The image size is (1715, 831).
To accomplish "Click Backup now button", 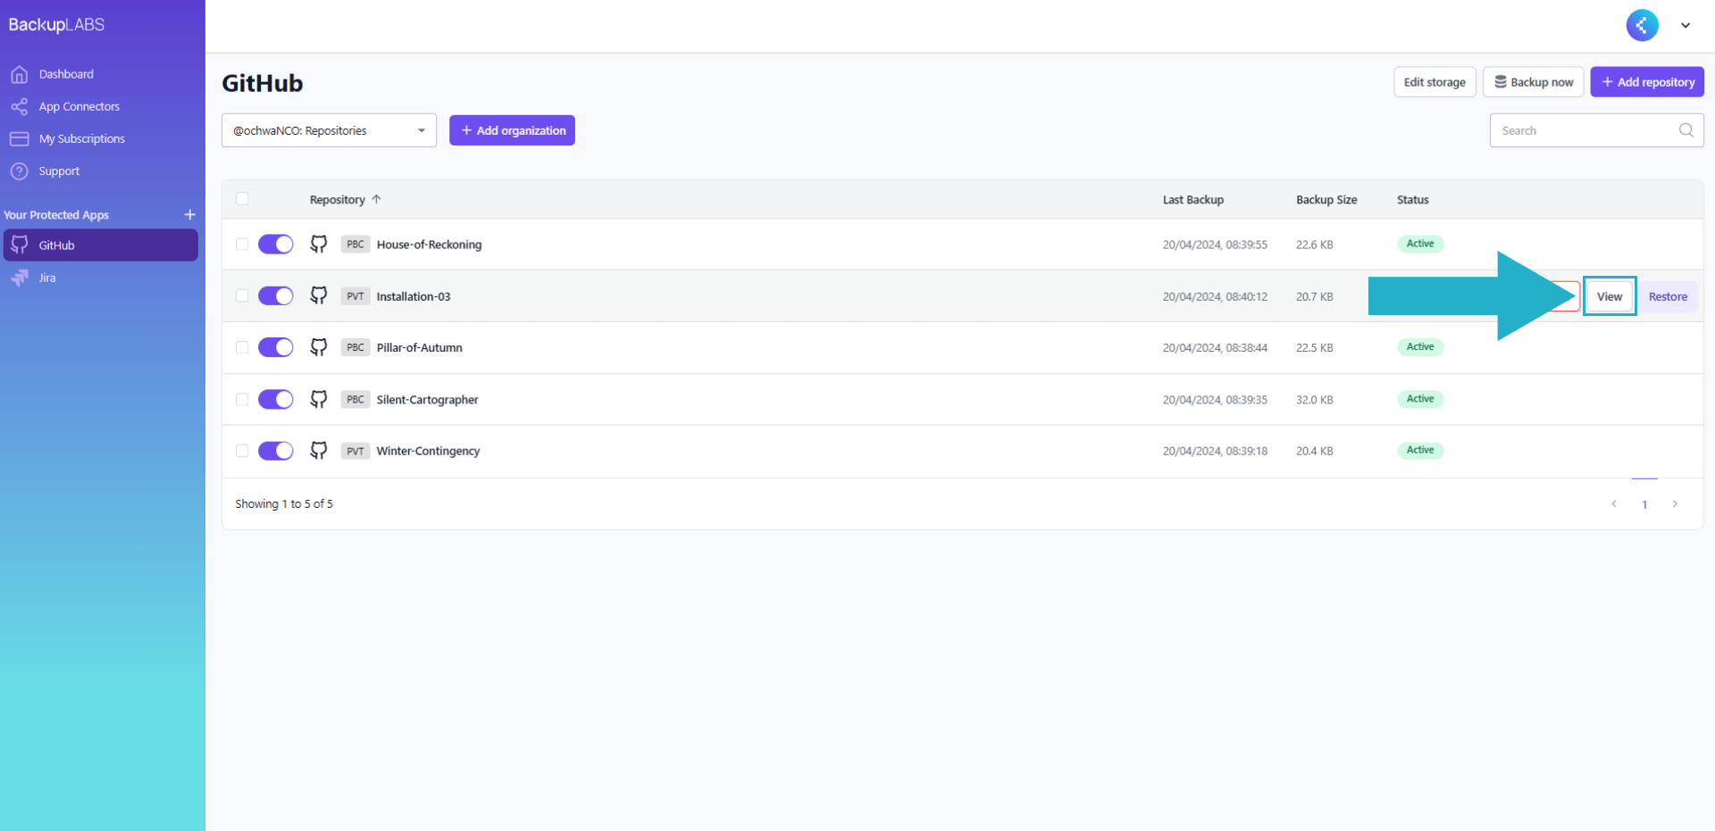I will [1534, 82].
